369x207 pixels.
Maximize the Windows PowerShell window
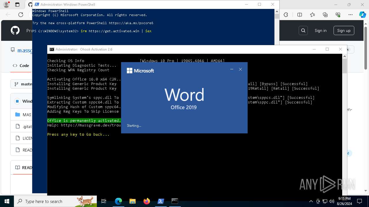(x=259, y=4)
